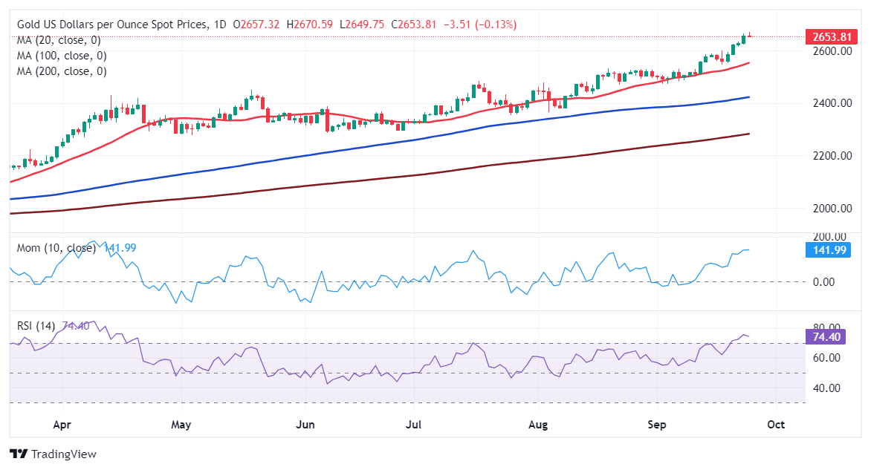Click the blue 141.99 momentum value tag

click(x=828, y=250)
